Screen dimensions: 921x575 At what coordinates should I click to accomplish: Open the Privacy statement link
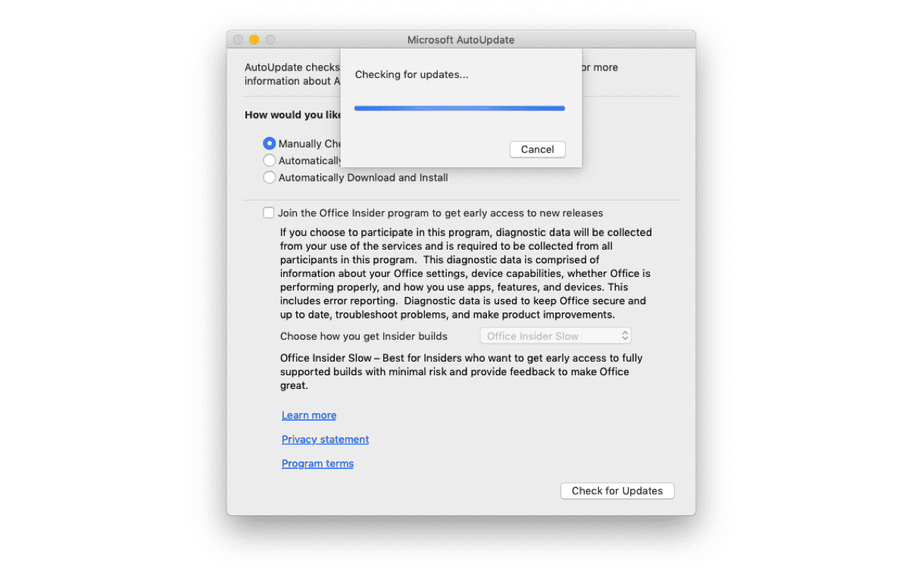[325, 439]
